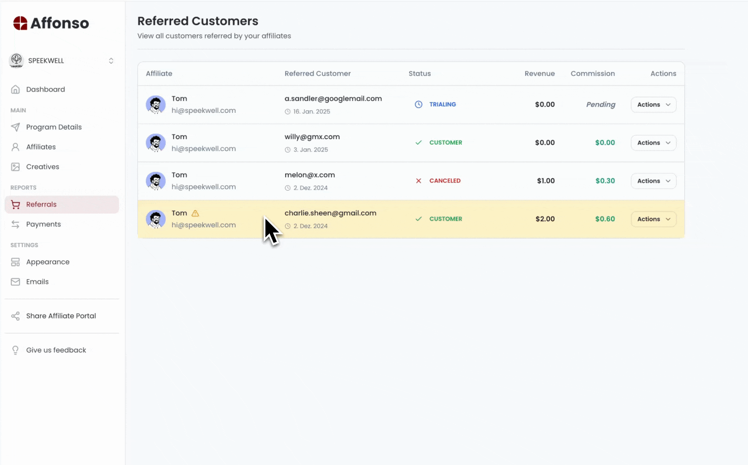Select the Program Details paper plane icon
The image size is (748, 465).
[16, 127]
